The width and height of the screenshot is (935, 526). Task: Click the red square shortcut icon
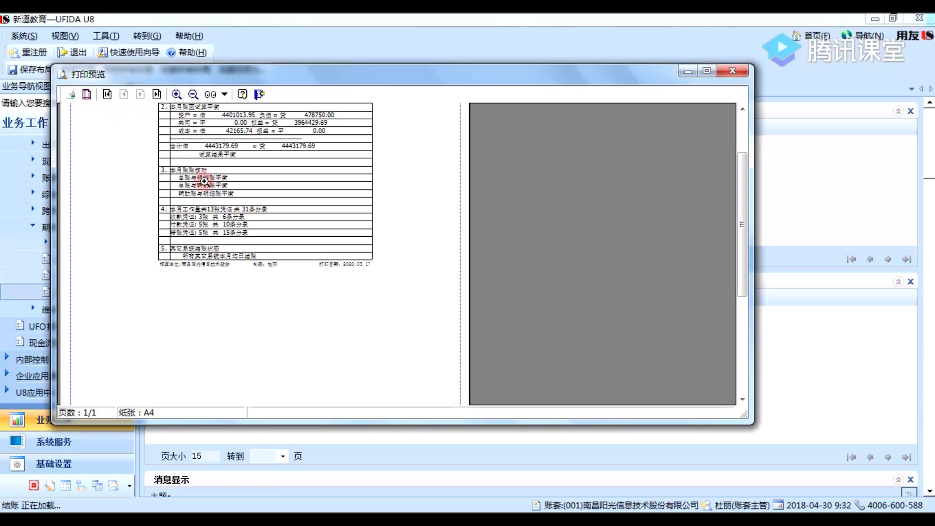click(x=34, y=485)
